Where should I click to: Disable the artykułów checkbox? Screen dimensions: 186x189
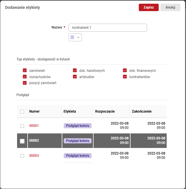(x=75, y=77)
